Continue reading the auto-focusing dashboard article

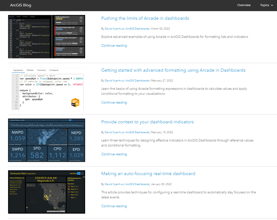point(114,206)
